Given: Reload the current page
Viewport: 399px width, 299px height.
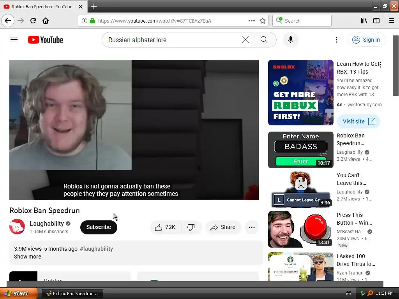Looking at the screenshot, I should [x=33, y=21].
